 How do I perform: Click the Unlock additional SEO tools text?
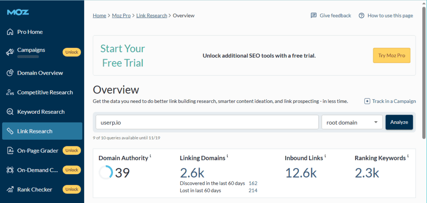point(259,56)
